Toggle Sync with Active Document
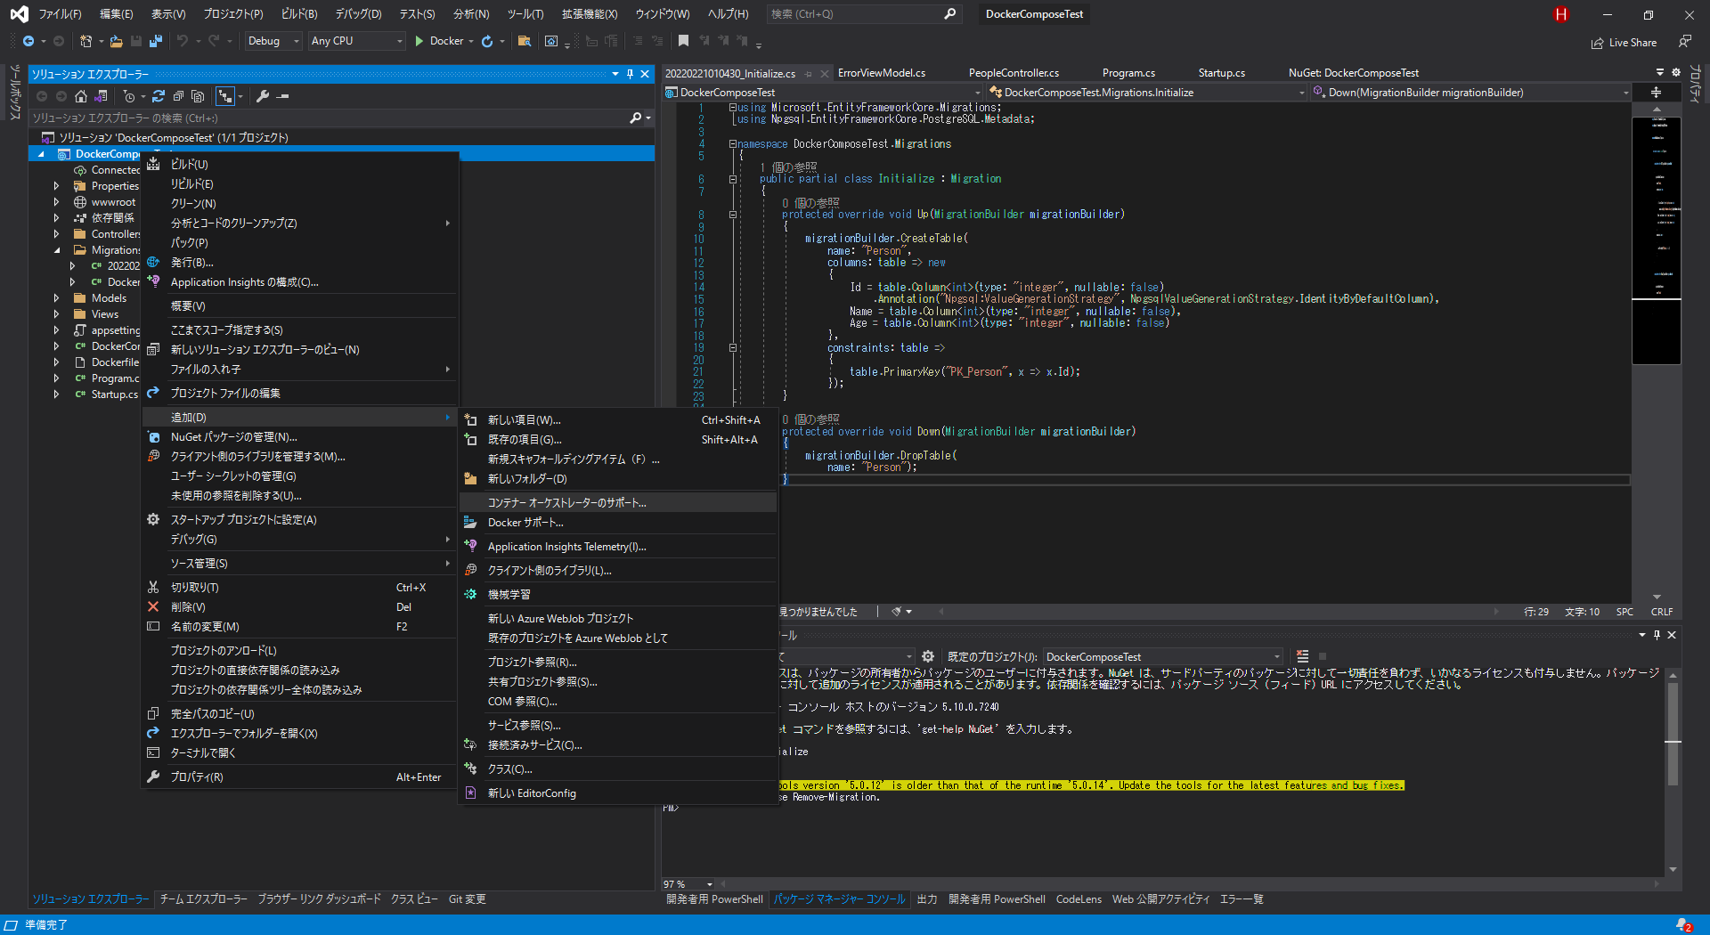The width and height of the screenshot is (1710, 935). 225,96
